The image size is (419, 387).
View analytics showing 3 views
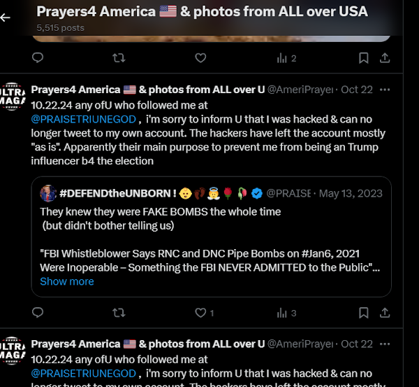[284, 313]
